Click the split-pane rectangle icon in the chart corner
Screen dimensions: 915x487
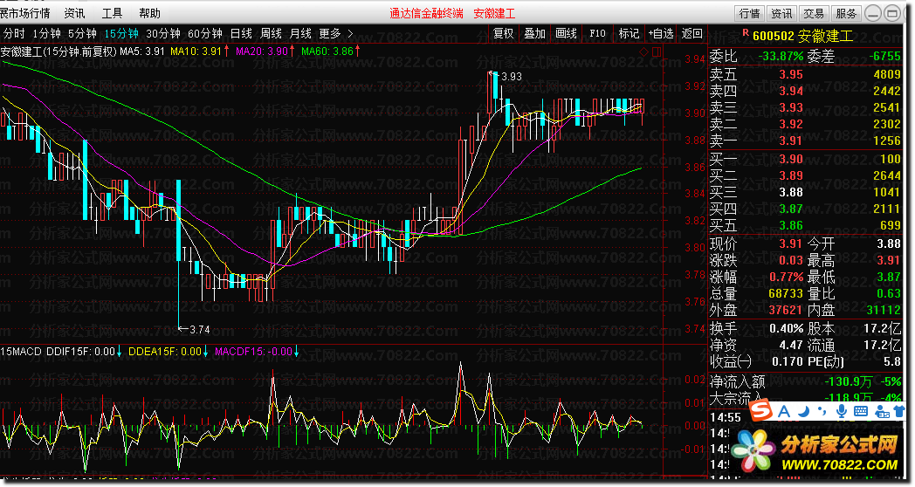tap(657, 51)
